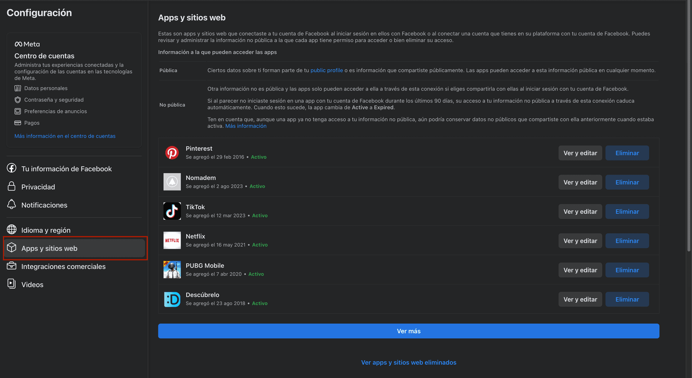Open the Pagos link
The image size is (692, 378).
coord(32,123)
